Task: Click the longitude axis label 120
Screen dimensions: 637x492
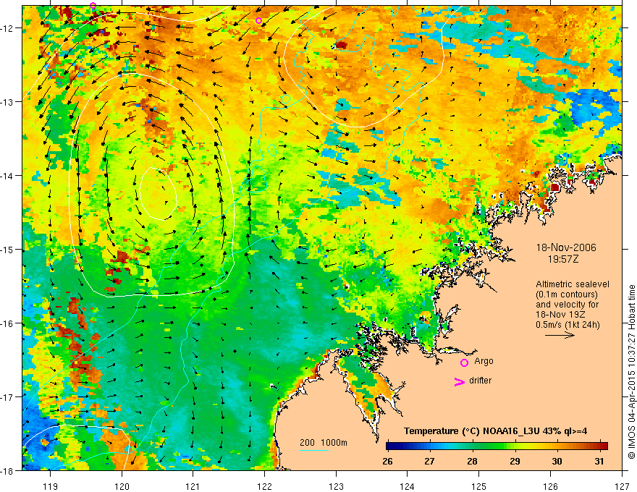Action: tap(122, 486)
